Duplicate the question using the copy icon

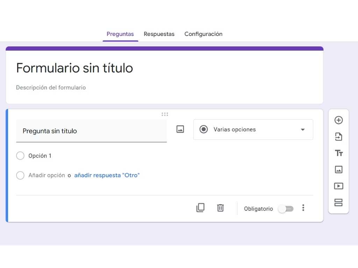click(200, 207)
